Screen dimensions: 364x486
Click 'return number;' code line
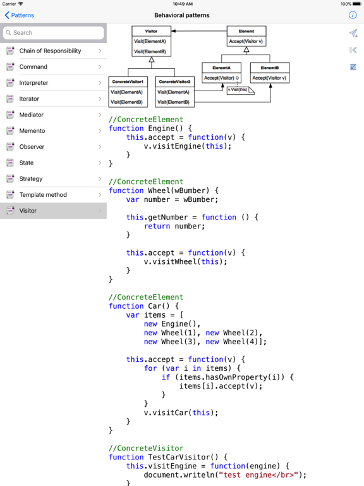(174, 227)
